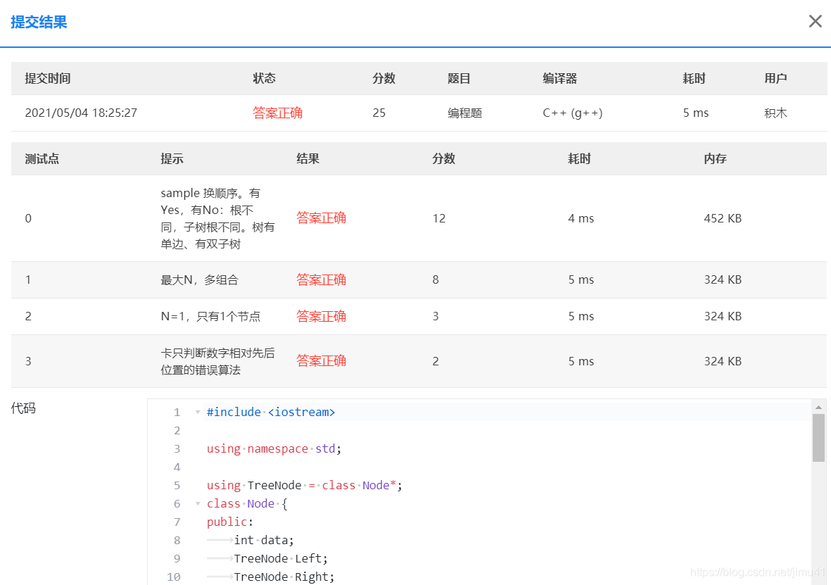Click the user name 积木

[x=775, y=113]
